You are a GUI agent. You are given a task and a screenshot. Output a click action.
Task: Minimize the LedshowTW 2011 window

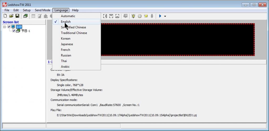pos(246,5)
